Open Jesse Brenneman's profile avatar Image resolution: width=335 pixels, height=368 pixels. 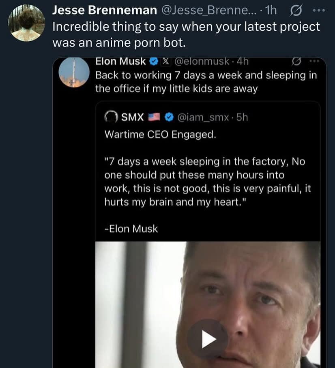click(26, 23)
